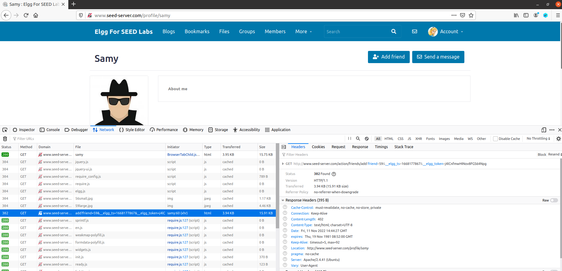Bookmark this page with the star icon

click(471, 15)
